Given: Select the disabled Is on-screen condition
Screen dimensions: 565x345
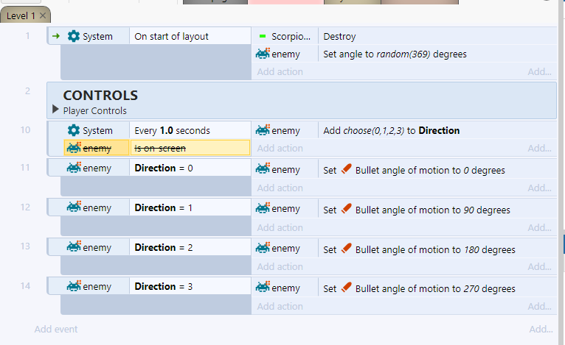Looking at the screenshot, I should click(x=190, y=148).
